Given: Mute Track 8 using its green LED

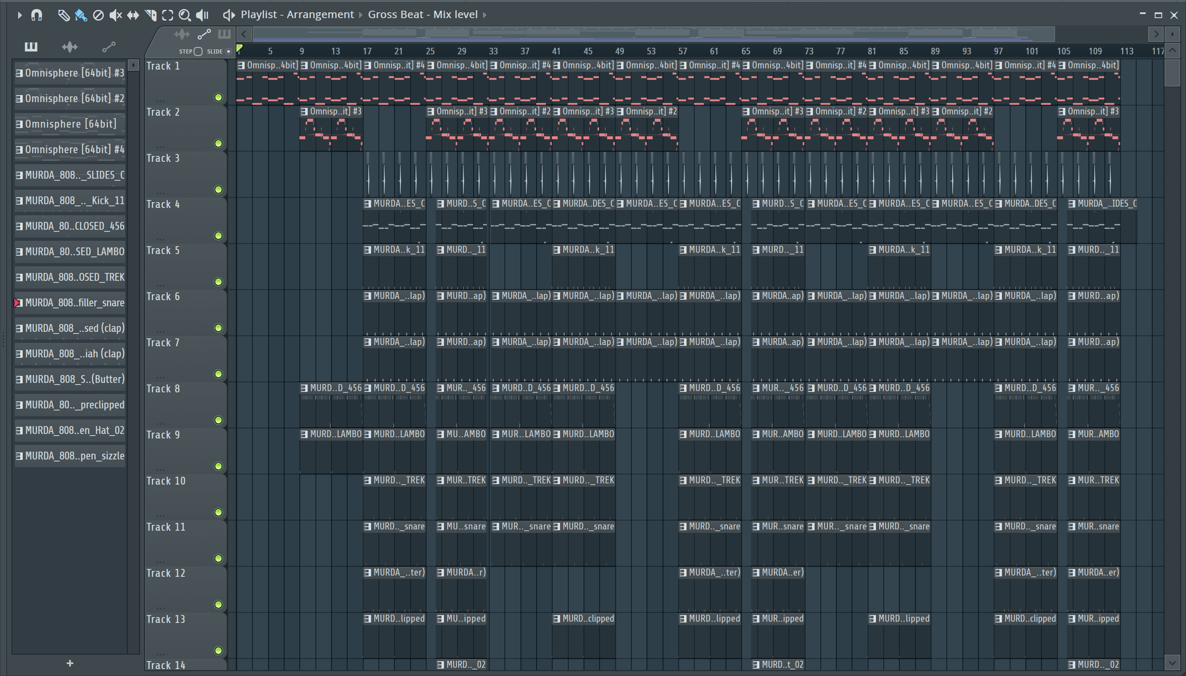Looking at the screenshot, I should [218, 420].
